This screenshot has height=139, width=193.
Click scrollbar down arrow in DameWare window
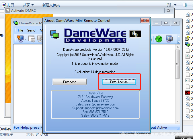point(178,121)
